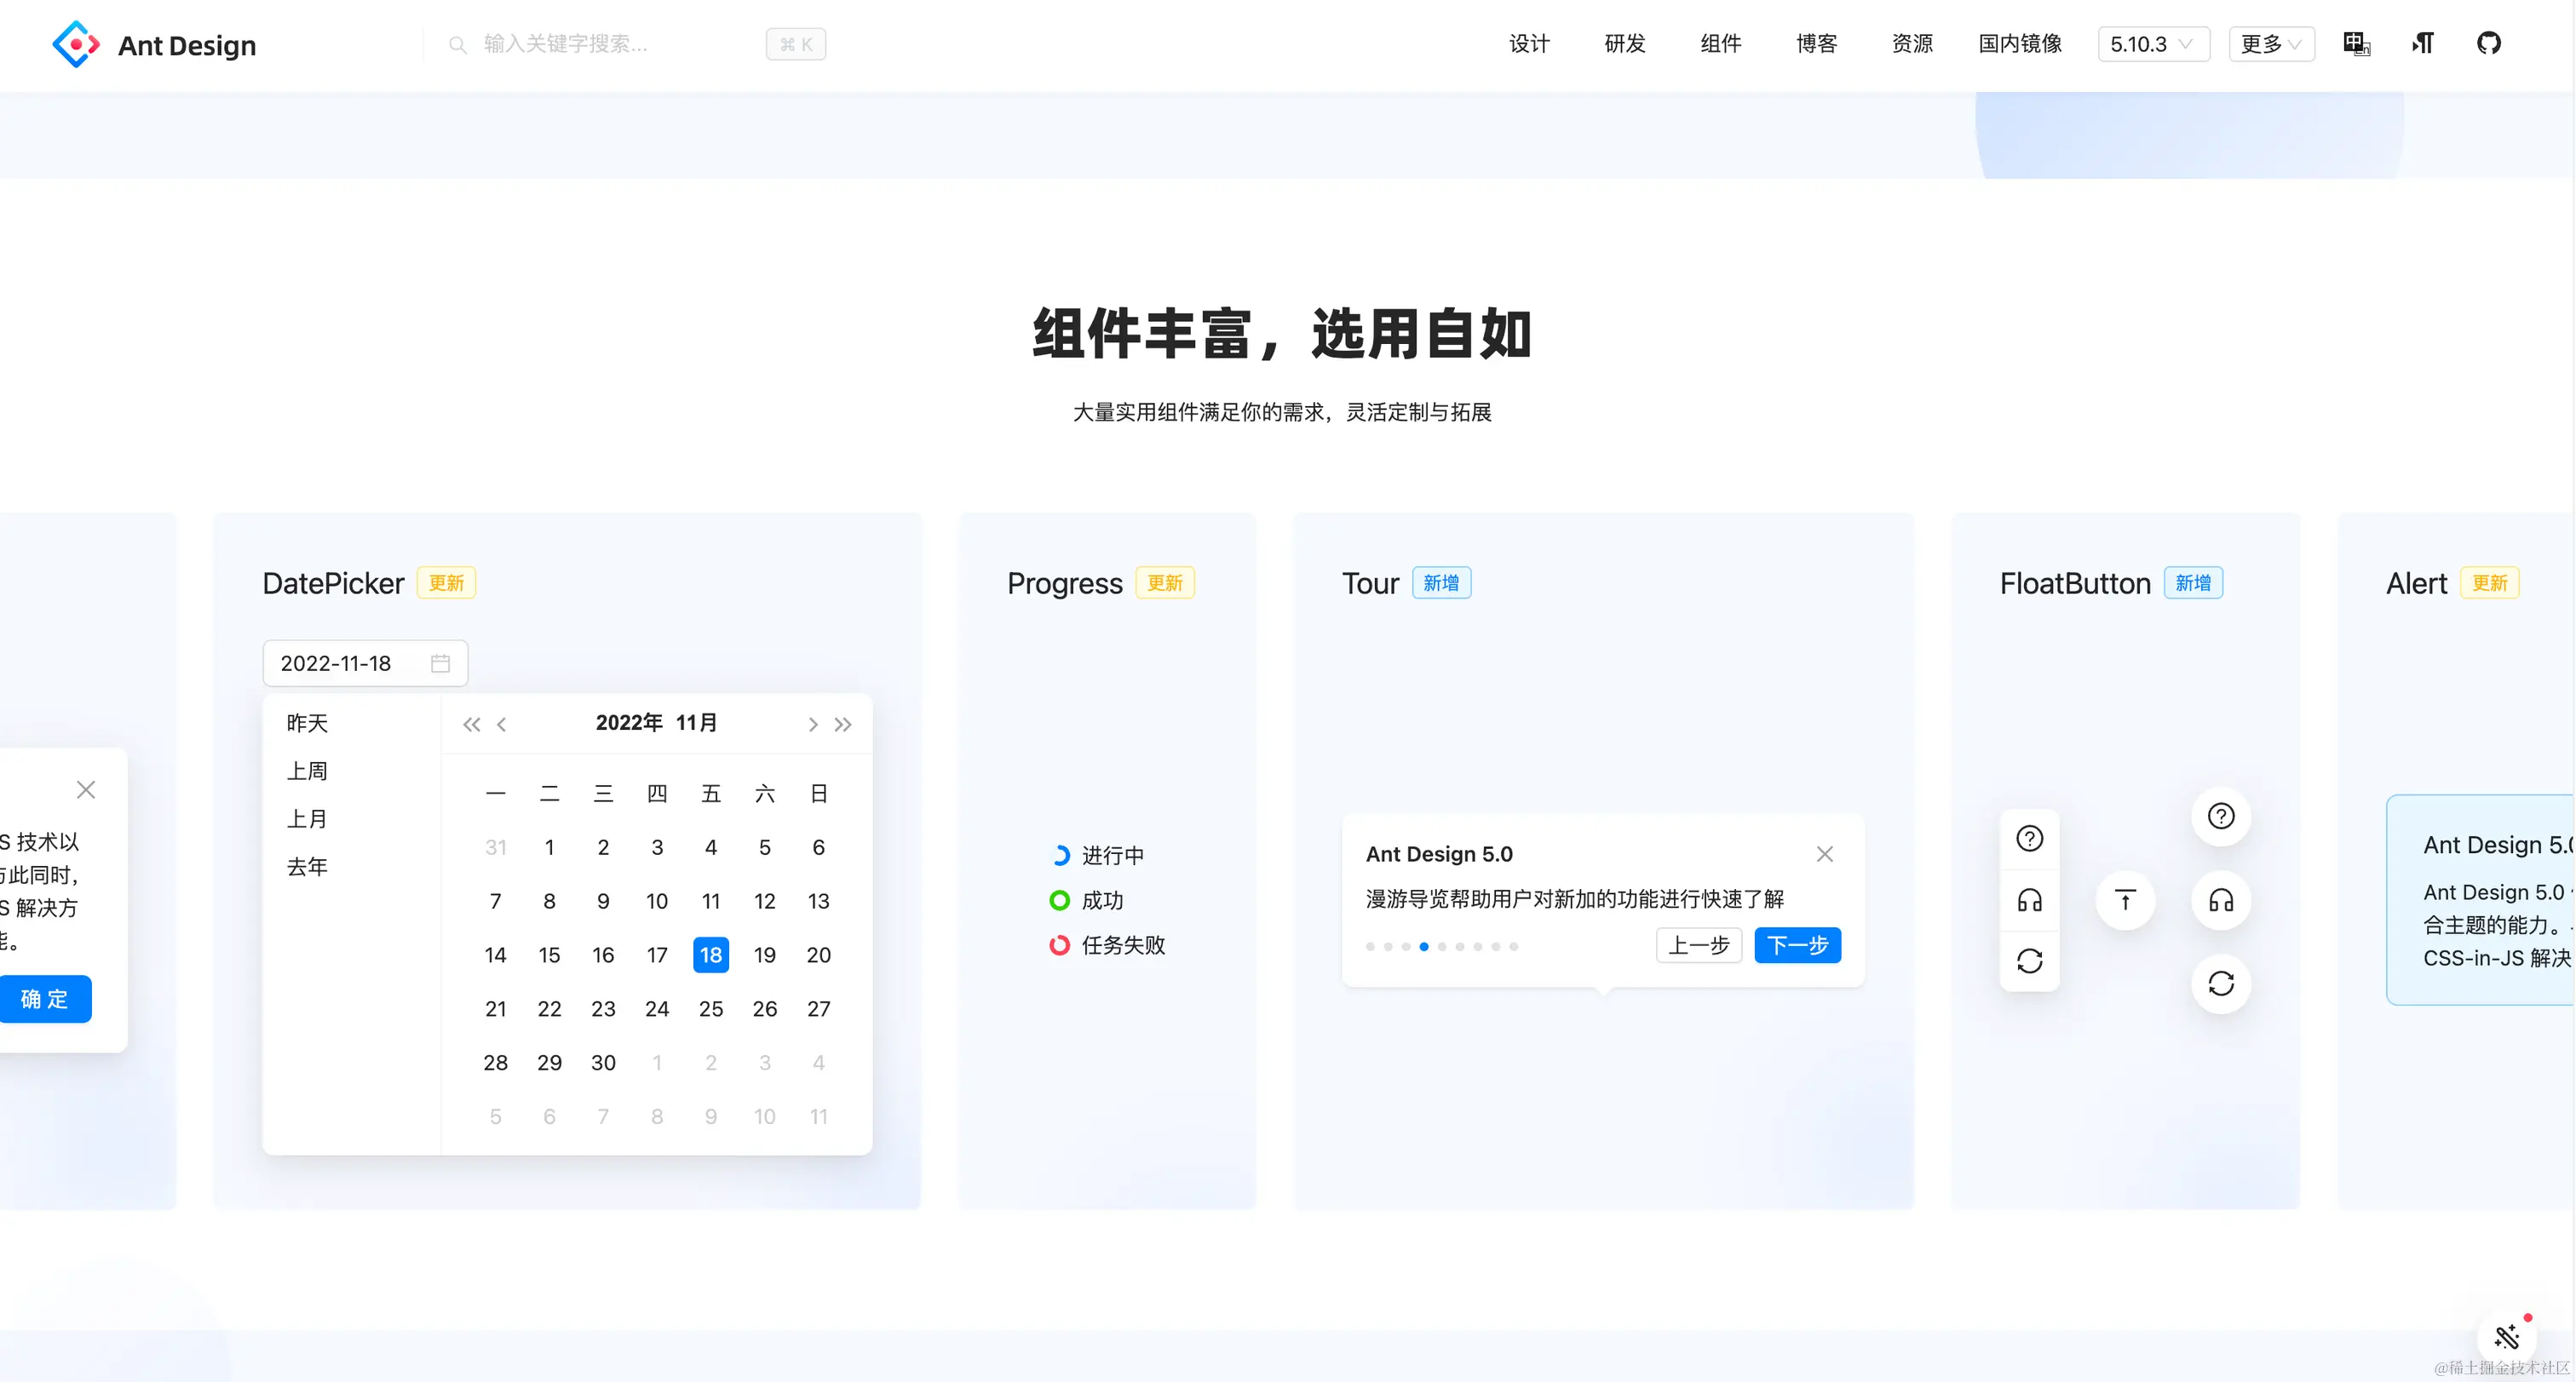Select the 上周 preset

(x=307, y=771)
